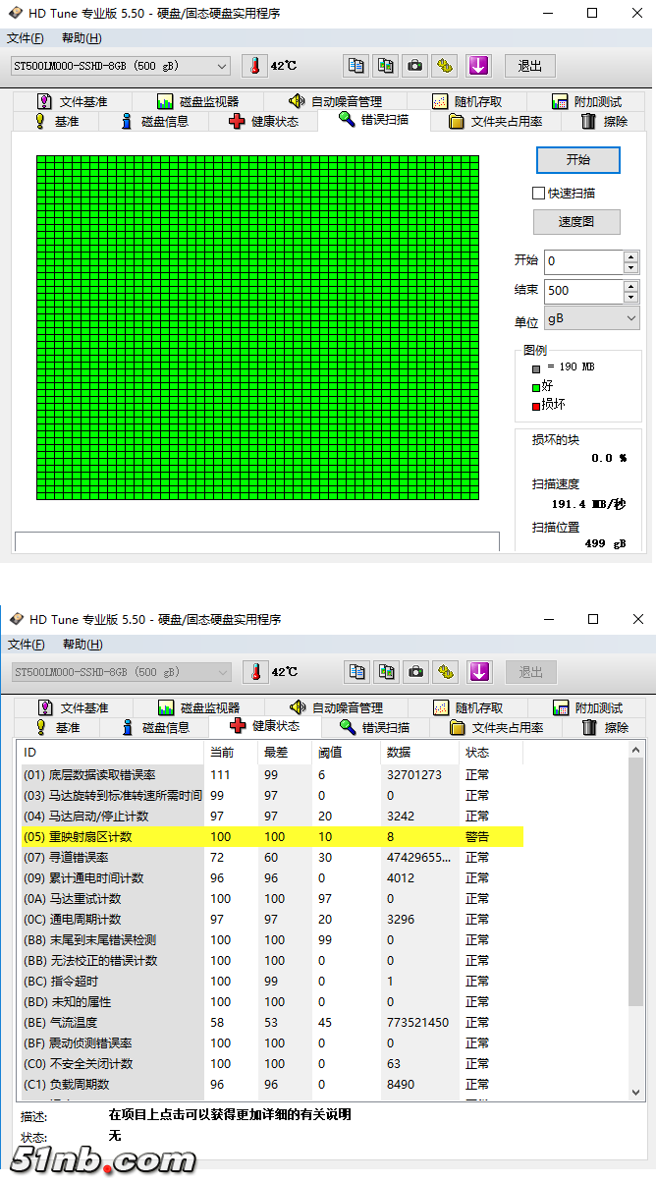Select row (07) 寻道错误率
656x1183 pixels.
[272, 857]
